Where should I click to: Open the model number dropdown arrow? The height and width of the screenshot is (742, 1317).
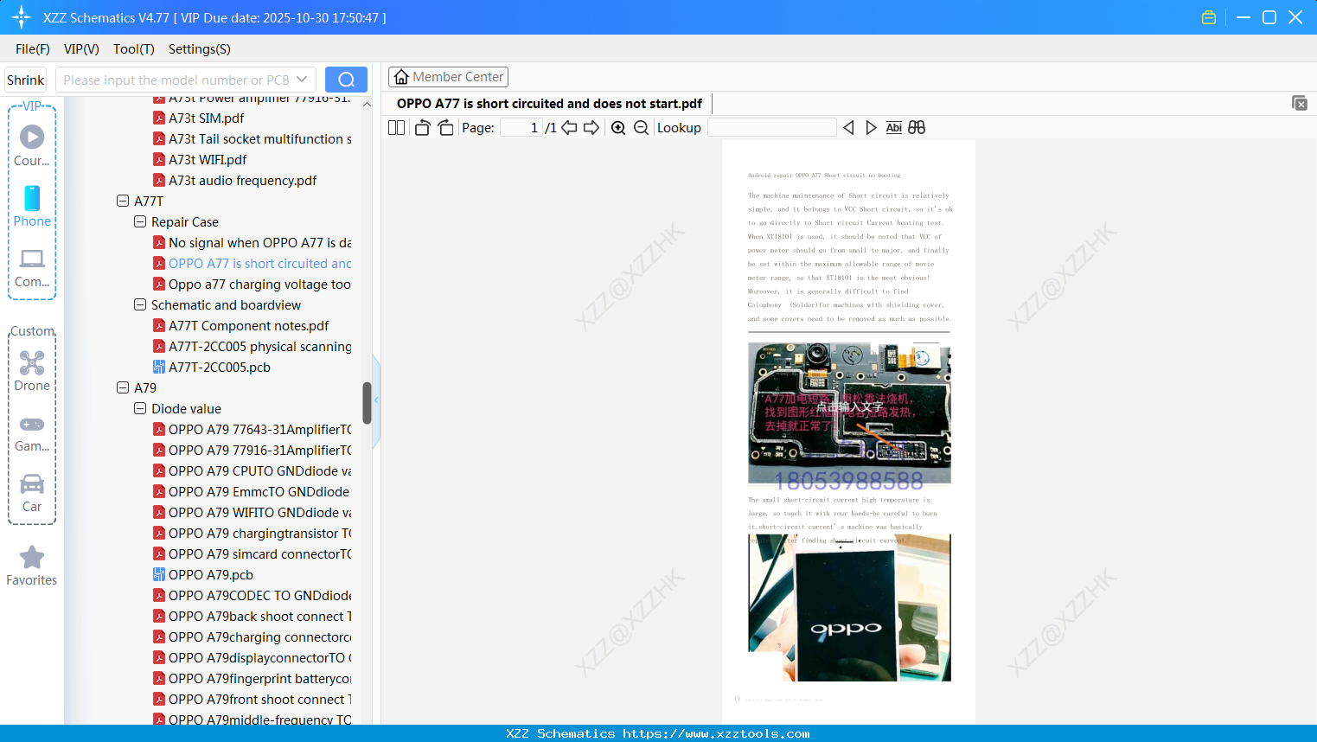(302, 80)
